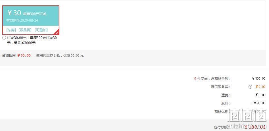Click the [可叠加] tag on the coupon

coord(41,30)
